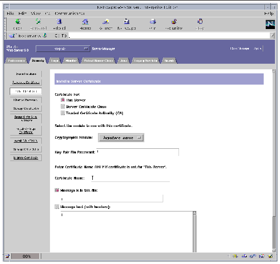Open the Help menu
This screenshot has height=264, width=280.
tap(269, 13)
